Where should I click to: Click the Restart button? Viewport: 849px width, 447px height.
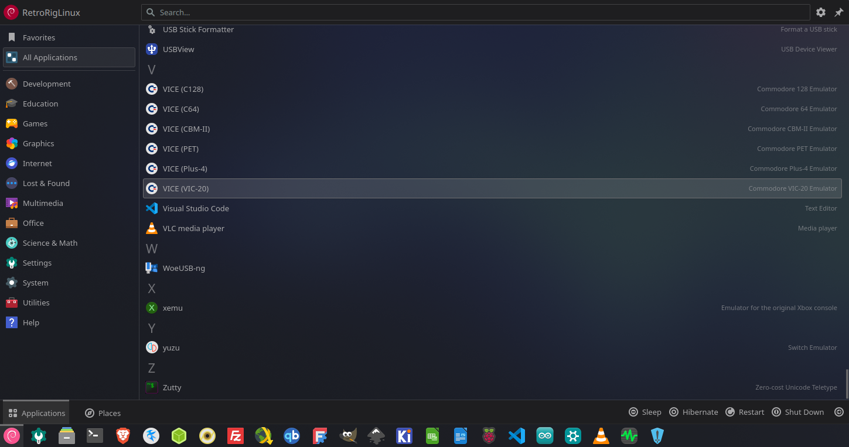[745, 412]
